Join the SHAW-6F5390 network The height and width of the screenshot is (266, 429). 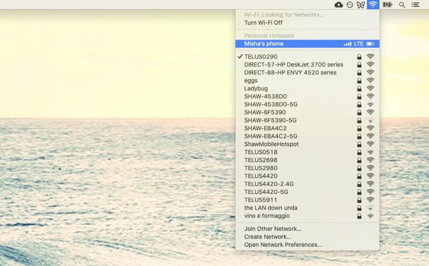click(x=307, y=112)
